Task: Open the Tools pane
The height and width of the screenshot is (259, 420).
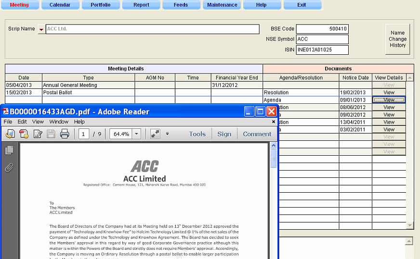Action: [197, 134]
